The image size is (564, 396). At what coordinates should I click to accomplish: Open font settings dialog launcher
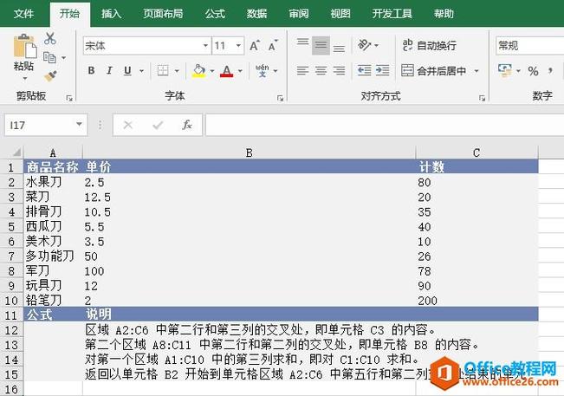click(x=280, y=98)
